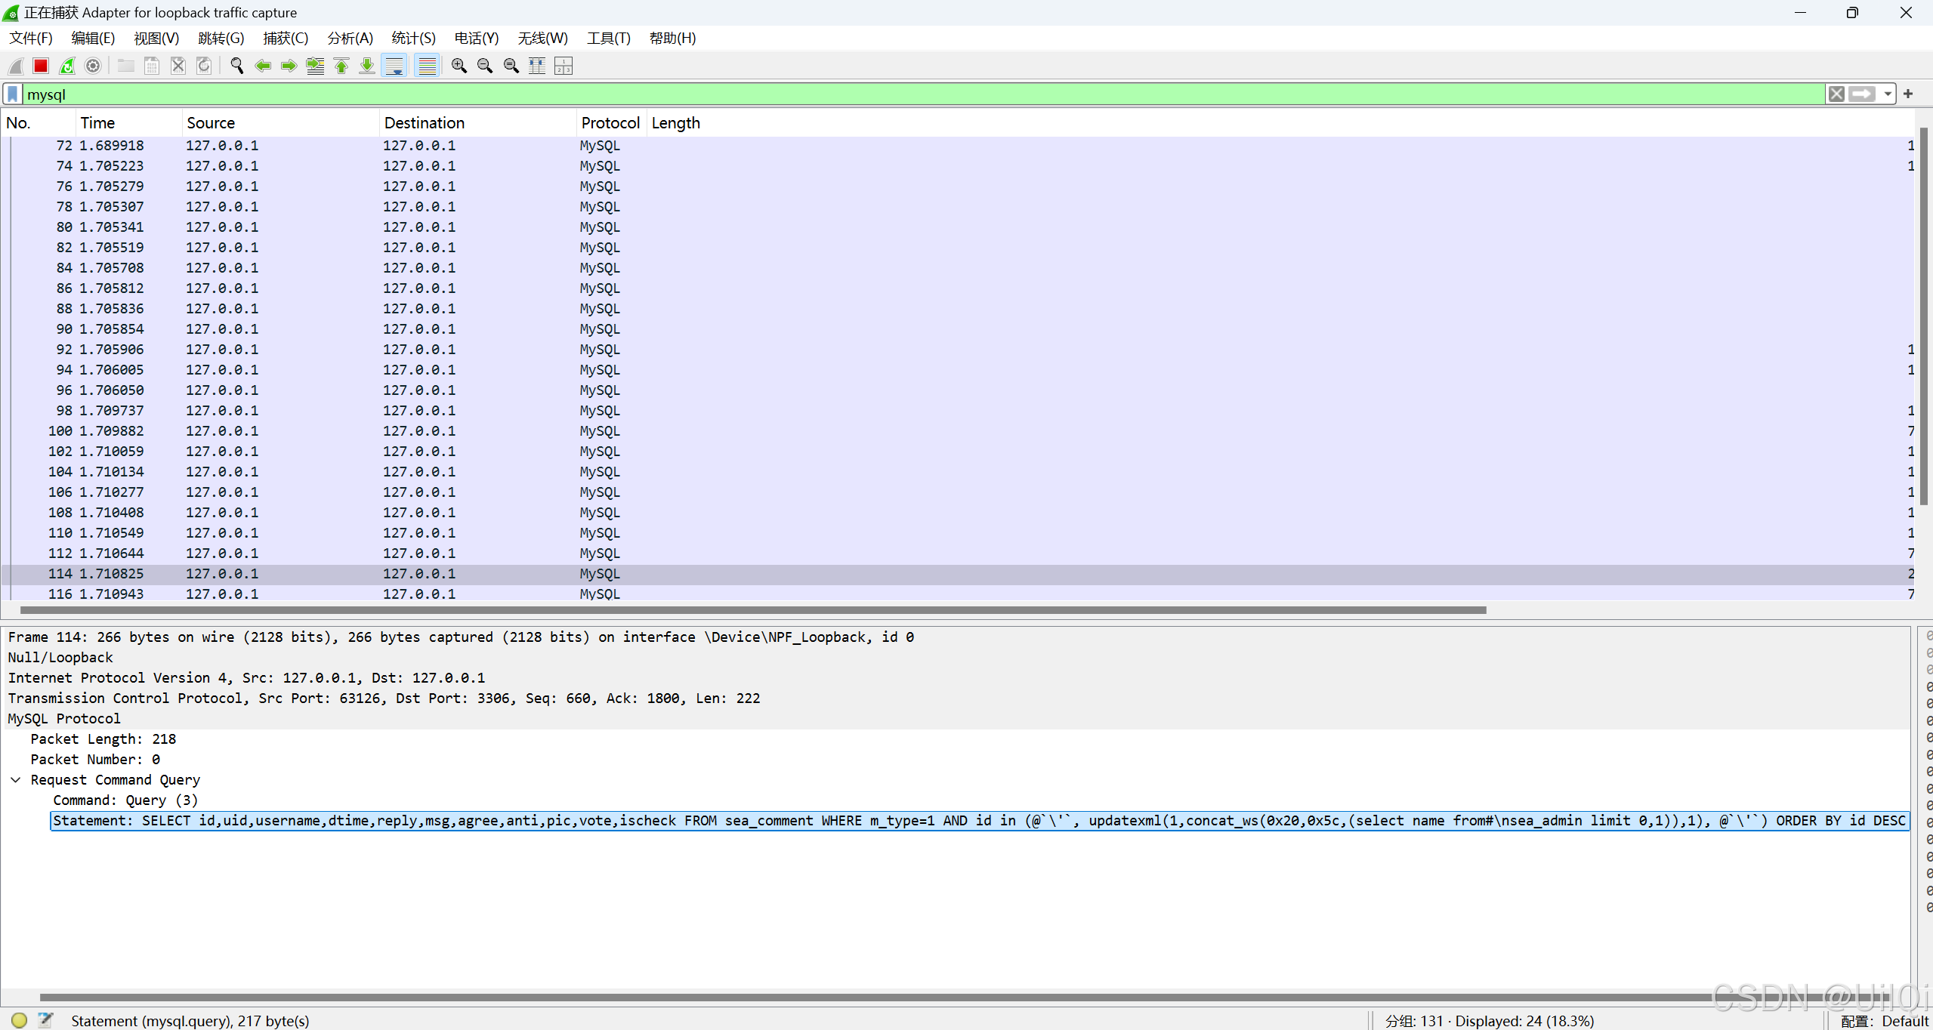Open display filter bookmark menu
The width and height of the screenshot is (1933, 1030).
13,94
